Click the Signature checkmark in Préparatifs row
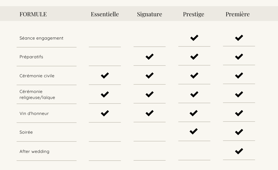278x170 pixels. pyautogui.click(x=150, y=57)
